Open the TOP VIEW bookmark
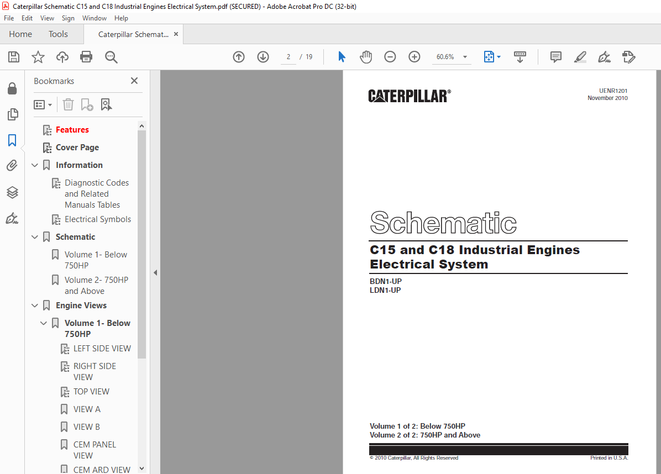 92,392
